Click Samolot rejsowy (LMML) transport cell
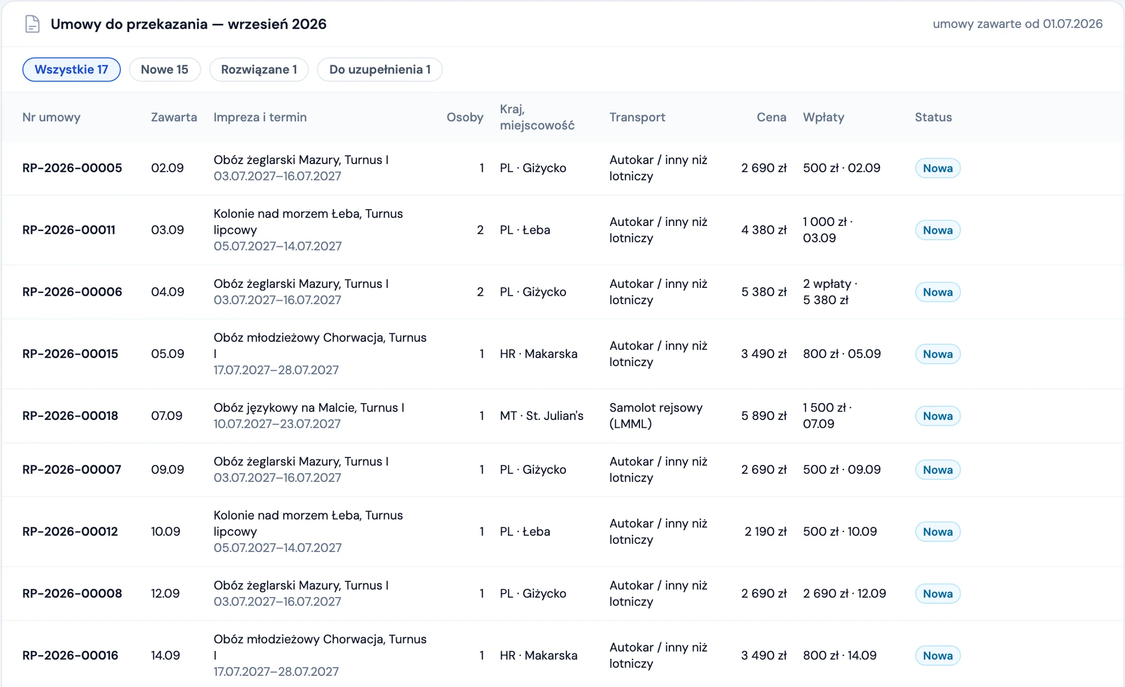Screen dimensions: 1125x687 656,415
